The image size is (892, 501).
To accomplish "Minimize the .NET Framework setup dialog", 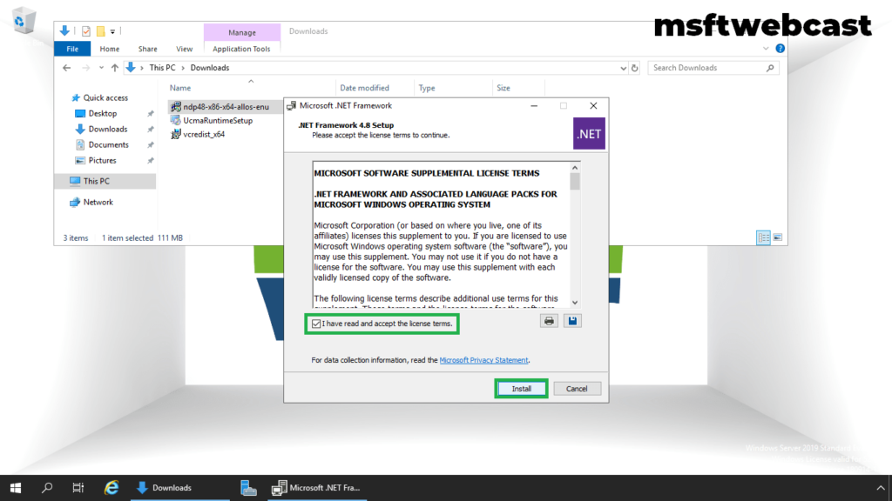I will coord(534,105).
